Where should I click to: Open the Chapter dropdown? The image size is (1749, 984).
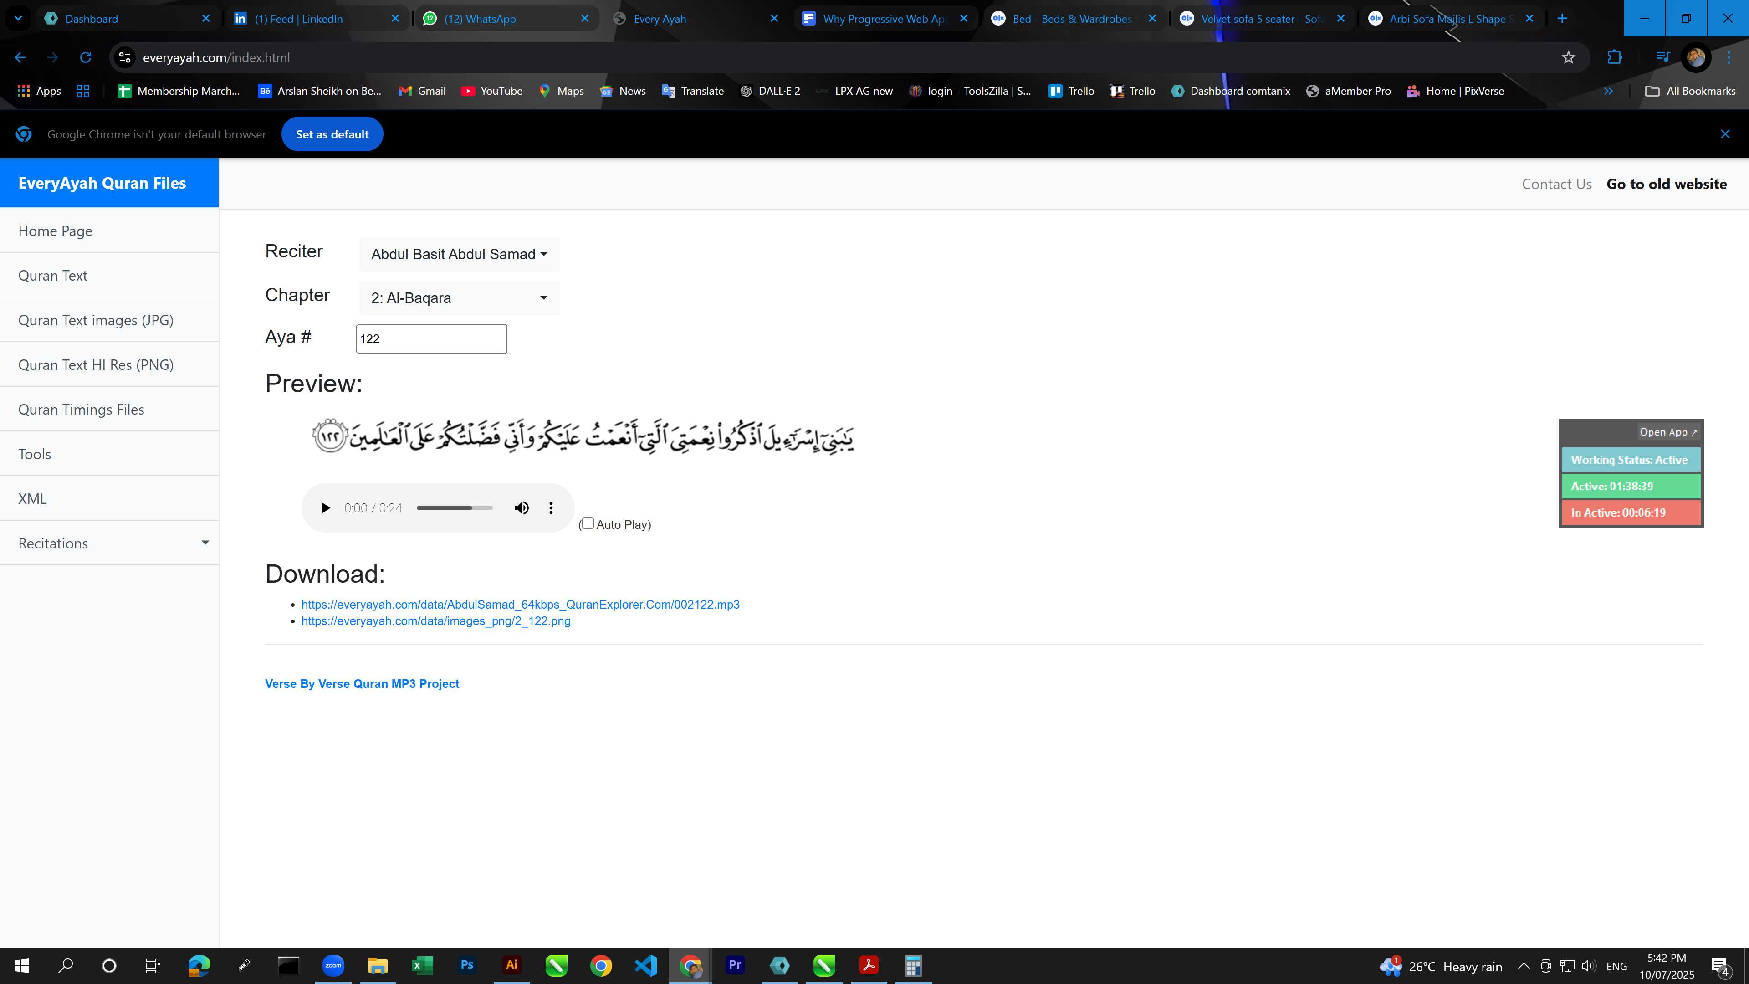(459, 297)
